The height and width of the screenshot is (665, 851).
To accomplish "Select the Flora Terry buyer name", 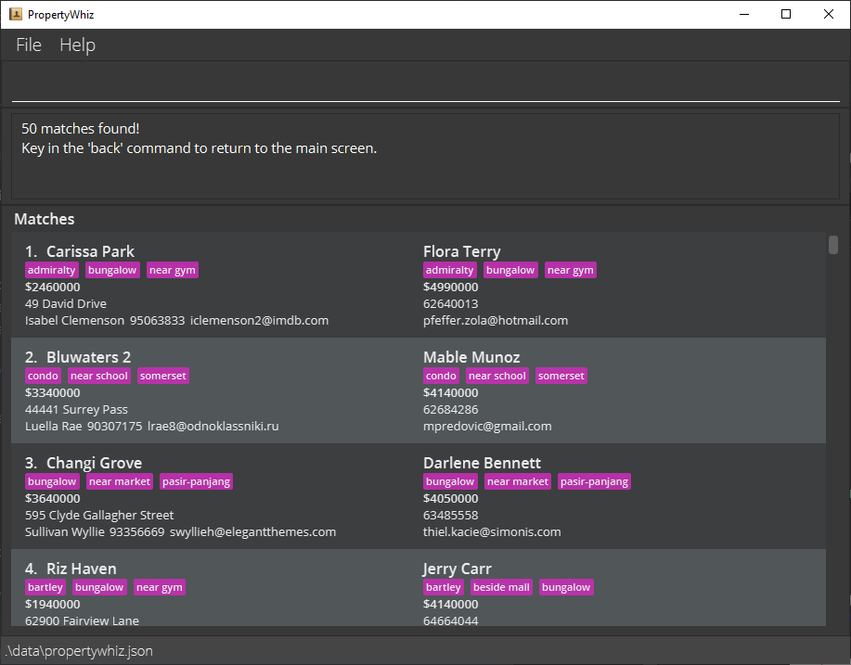I will coord(462,251).
